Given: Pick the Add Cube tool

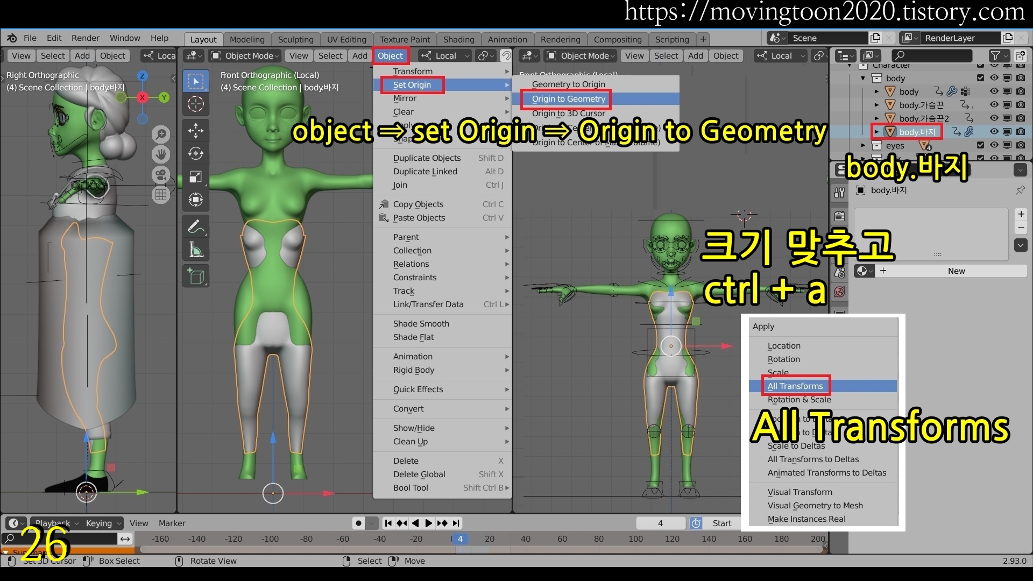Looking at the screenshot, I should 196,276.
